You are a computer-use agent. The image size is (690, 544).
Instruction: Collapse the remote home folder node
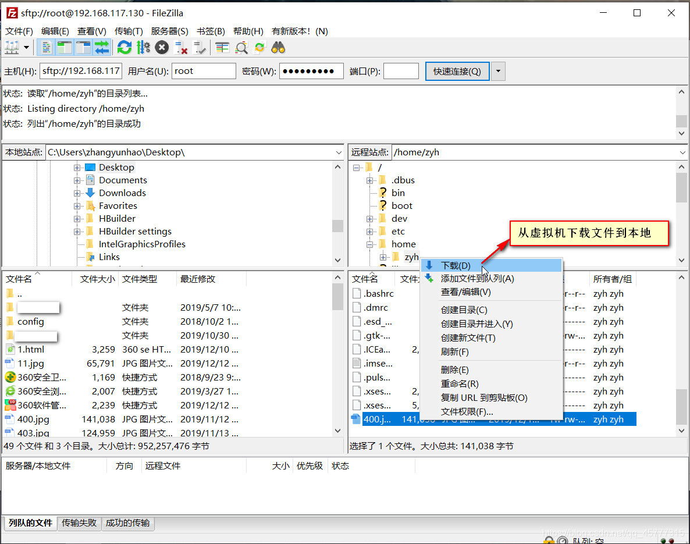pos(369,244)
